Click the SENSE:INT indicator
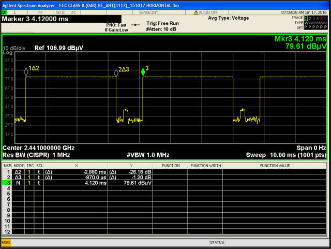This screenshot has height=249, width=331. tap(148, 12)
